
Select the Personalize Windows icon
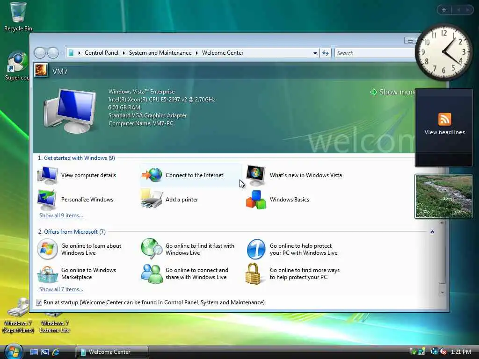pos(47,199)
